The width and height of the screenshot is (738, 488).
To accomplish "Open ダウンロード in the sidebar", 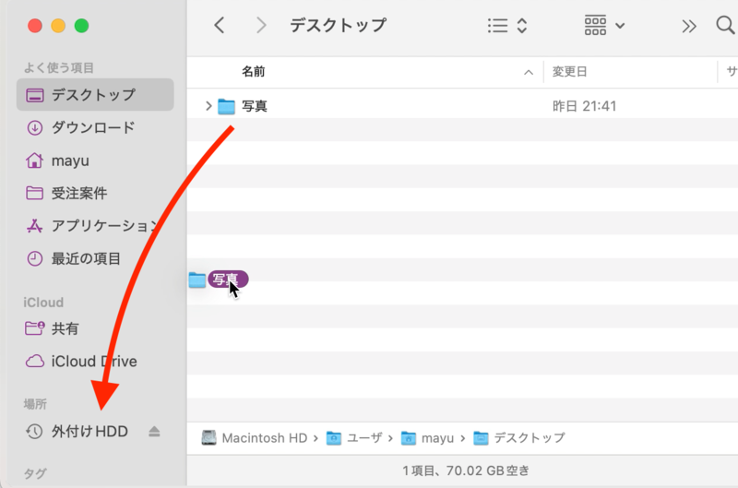I will click(x=95, y=127).
